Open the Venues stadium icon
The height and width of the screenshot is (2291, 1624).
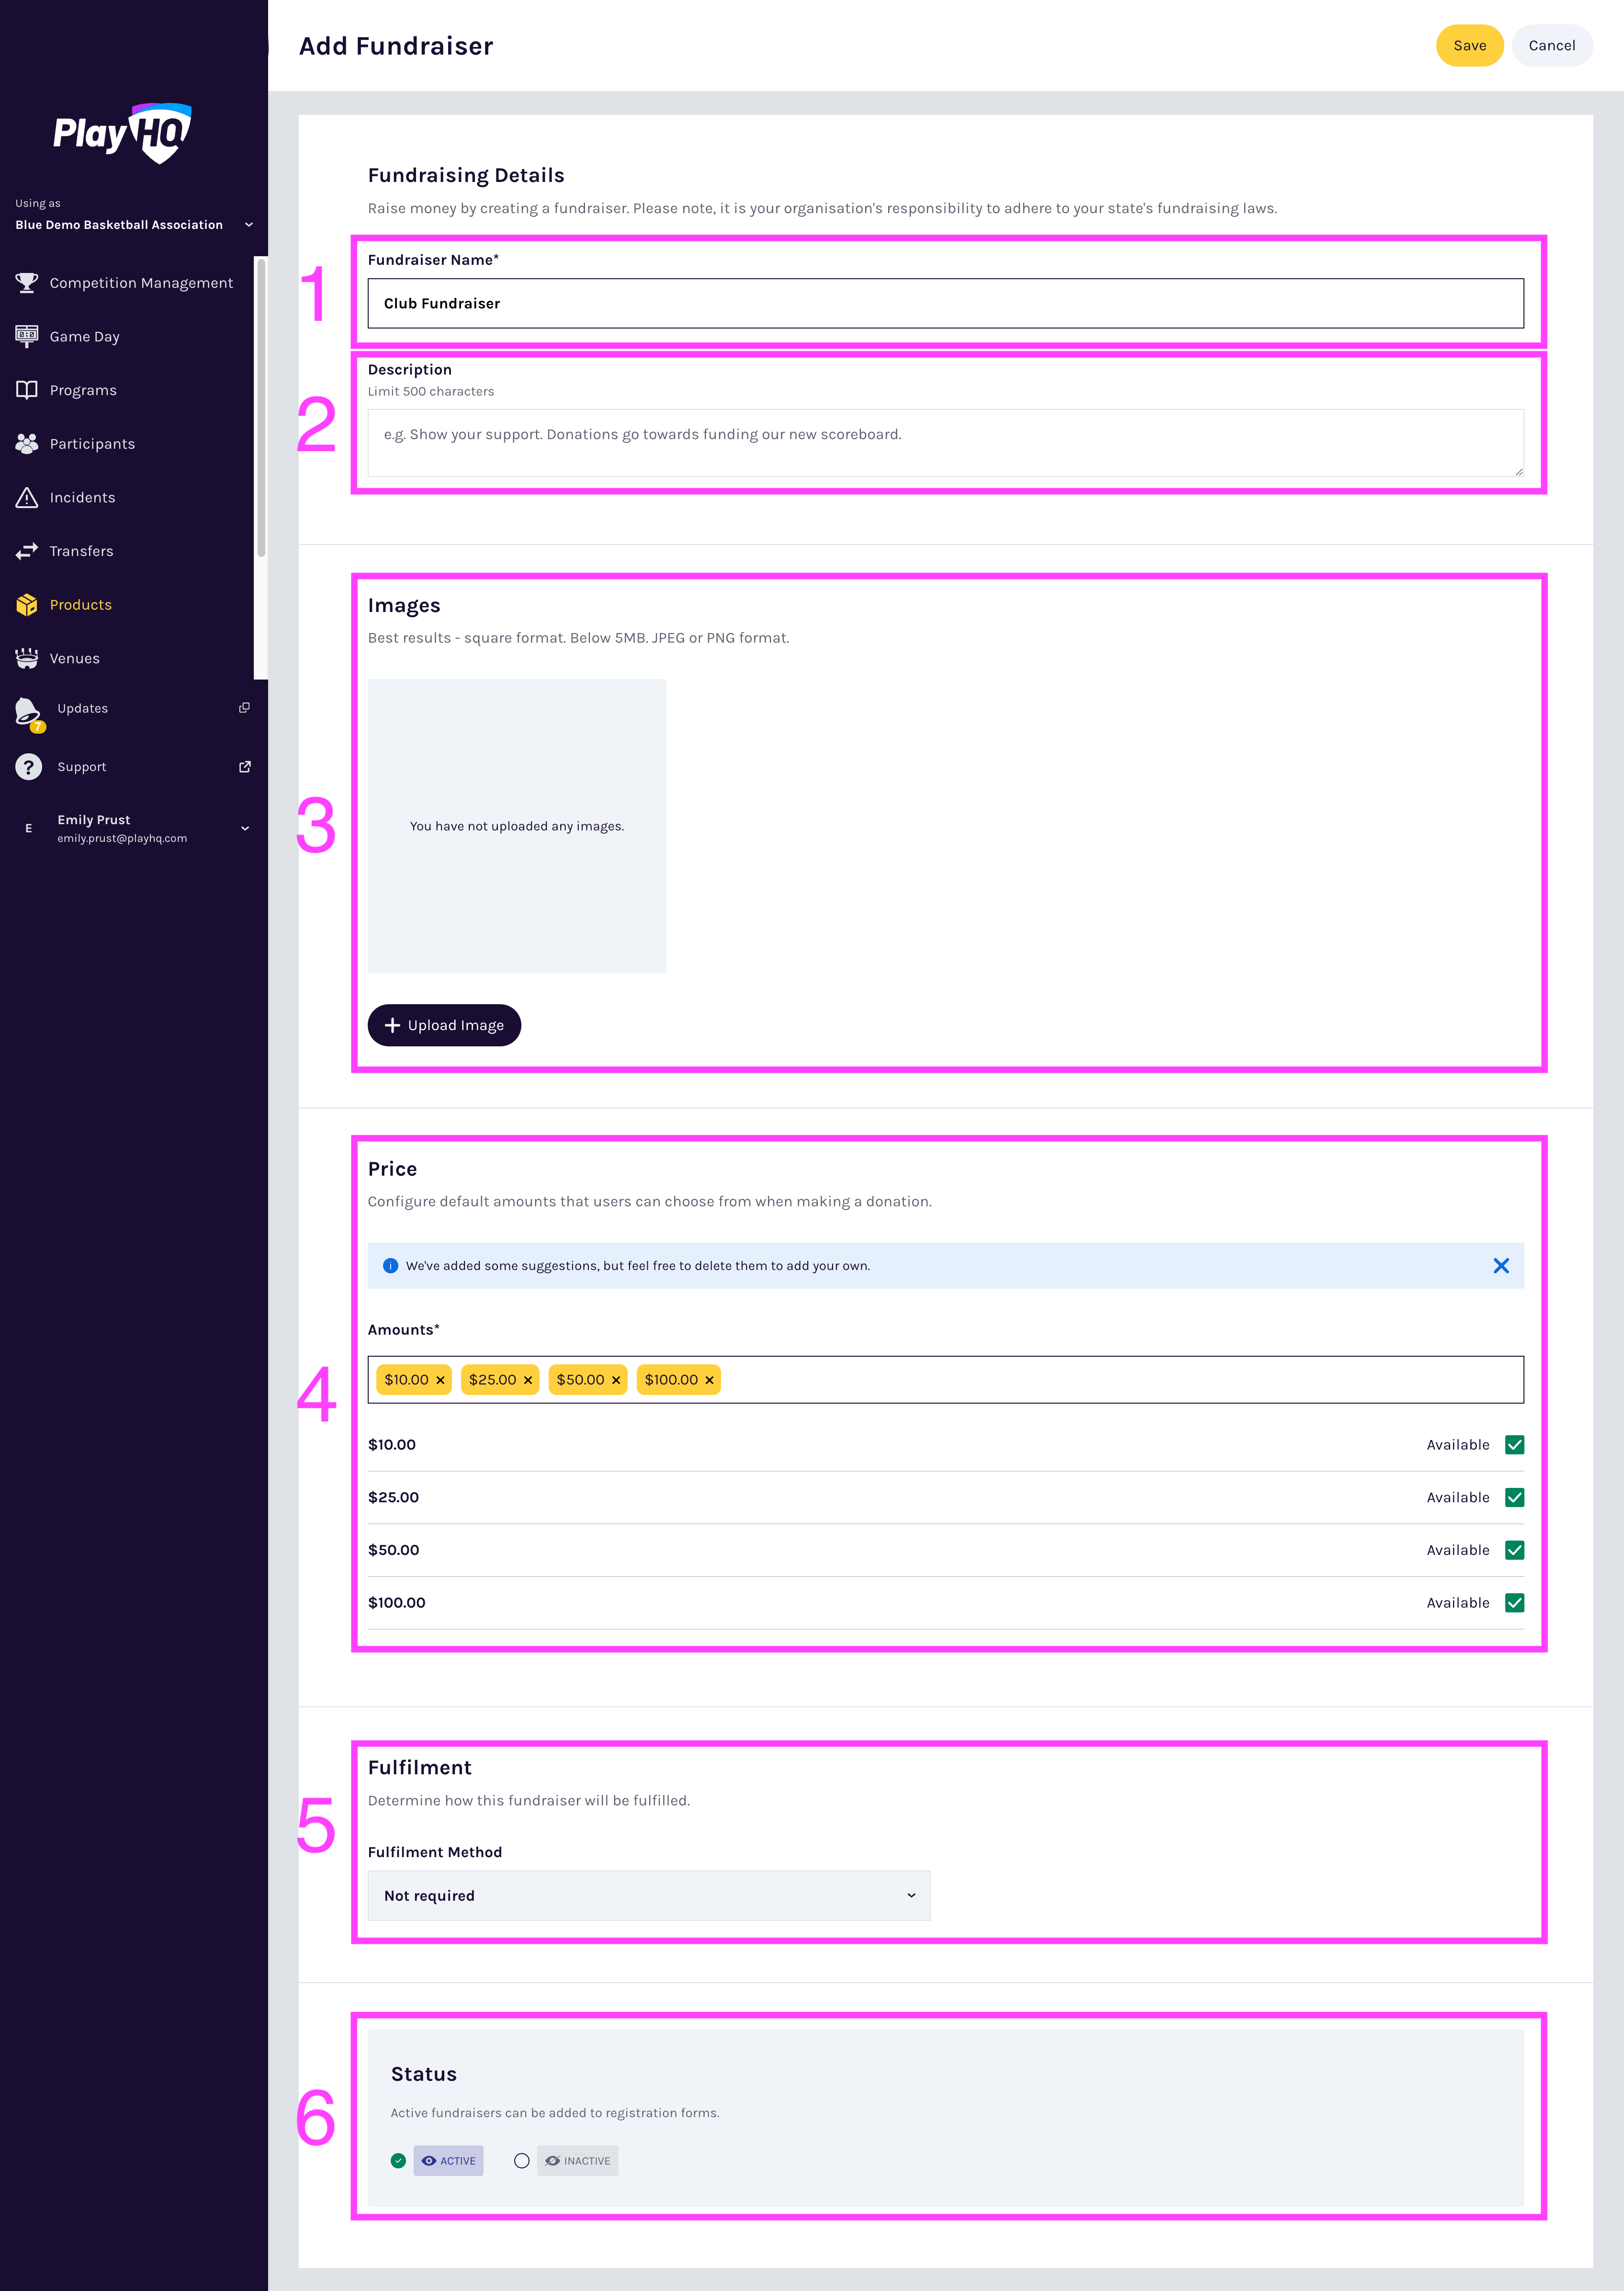[x=27, y=658]
